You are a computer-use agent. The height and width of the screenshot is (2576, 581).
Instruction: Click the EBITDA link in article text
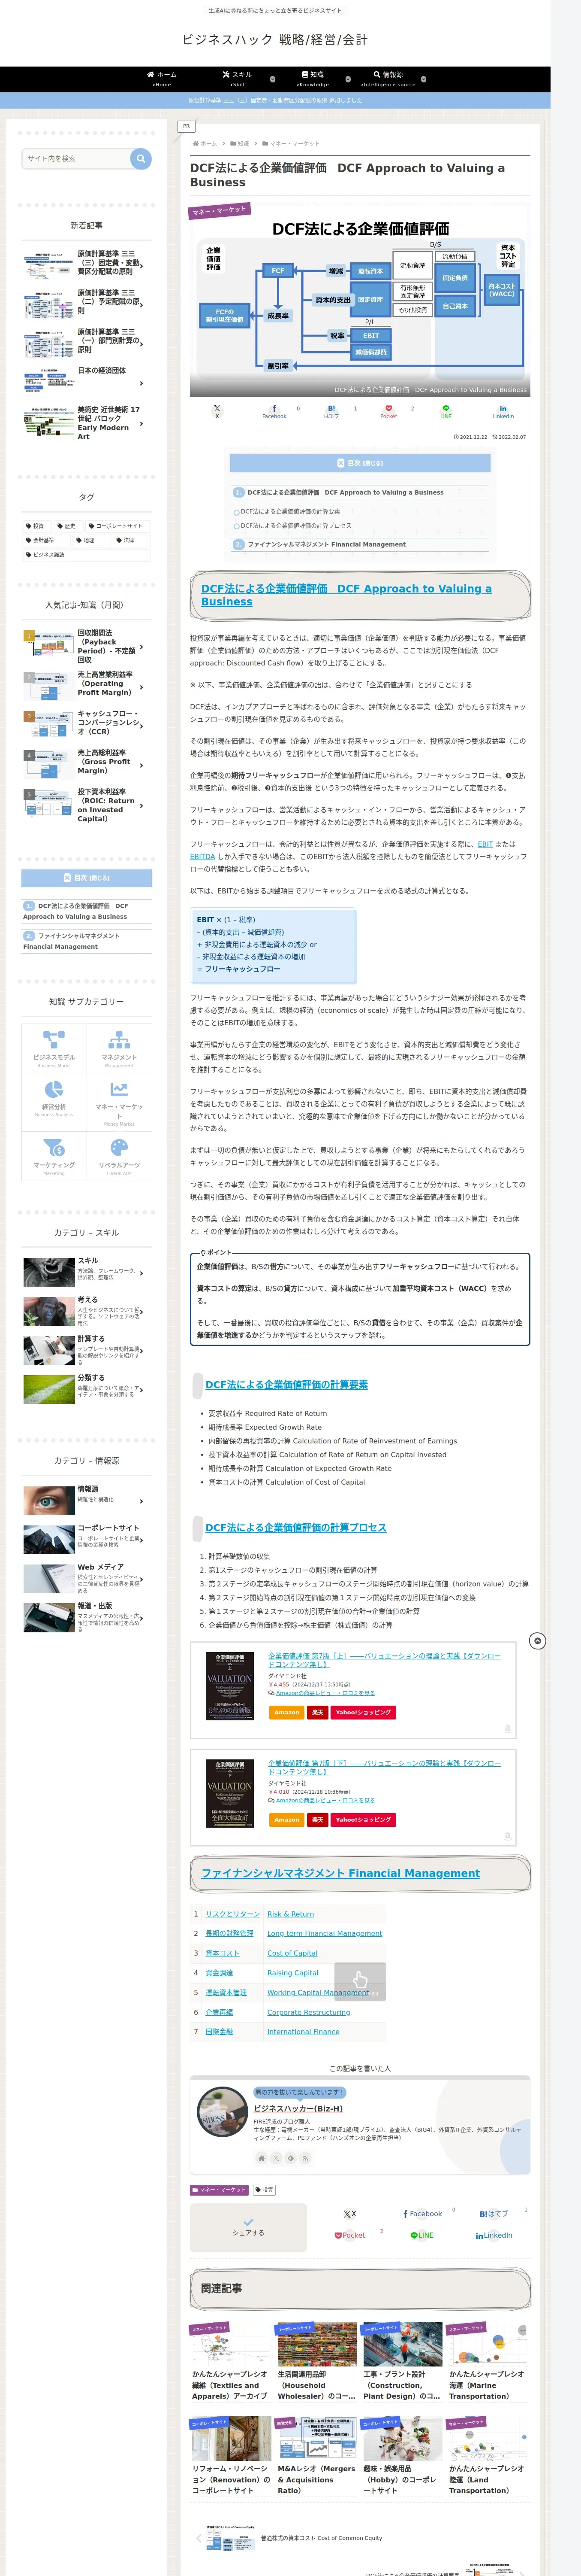tap(203, 857)
